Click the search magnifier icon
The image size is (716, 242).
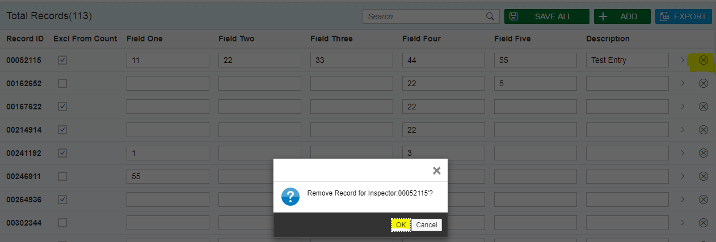click(490, 16)
